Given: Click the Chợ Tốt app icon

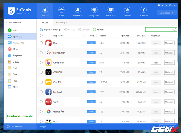Looking at the screenshot, I should (48, 82).
